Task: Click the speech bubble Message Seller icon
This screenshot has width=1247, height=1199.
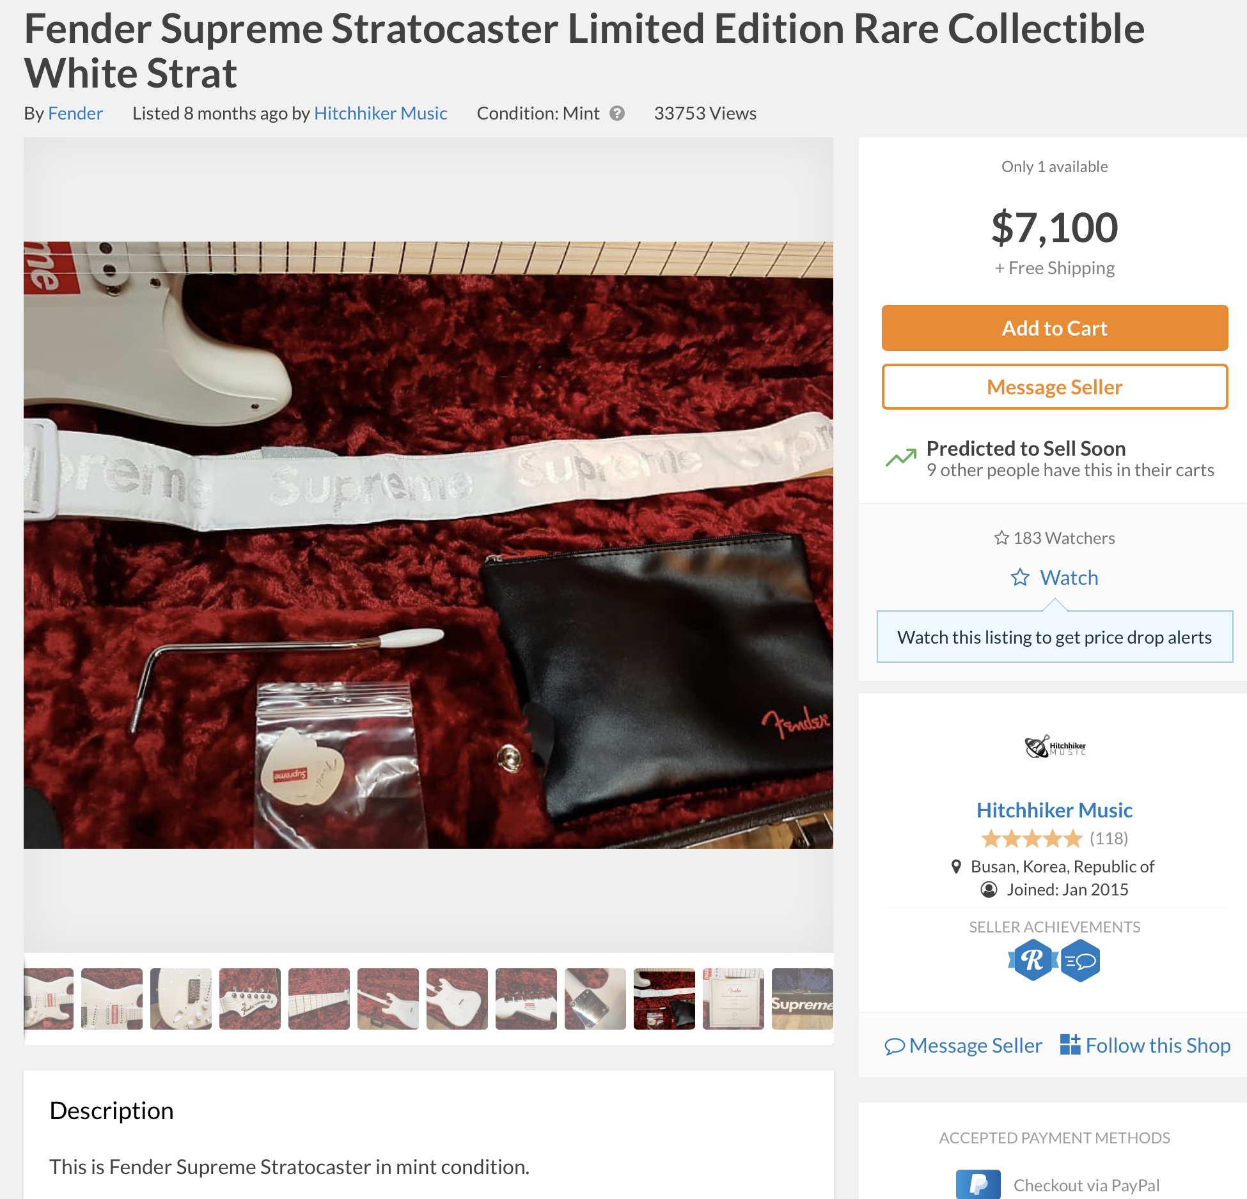Action: point(895,1046)
